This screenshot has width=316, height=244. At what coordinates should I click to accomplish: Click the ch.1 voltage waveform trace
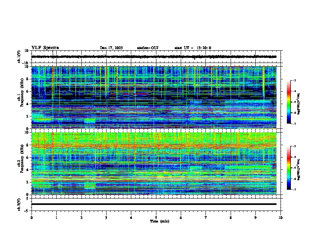tap(154, 57)
